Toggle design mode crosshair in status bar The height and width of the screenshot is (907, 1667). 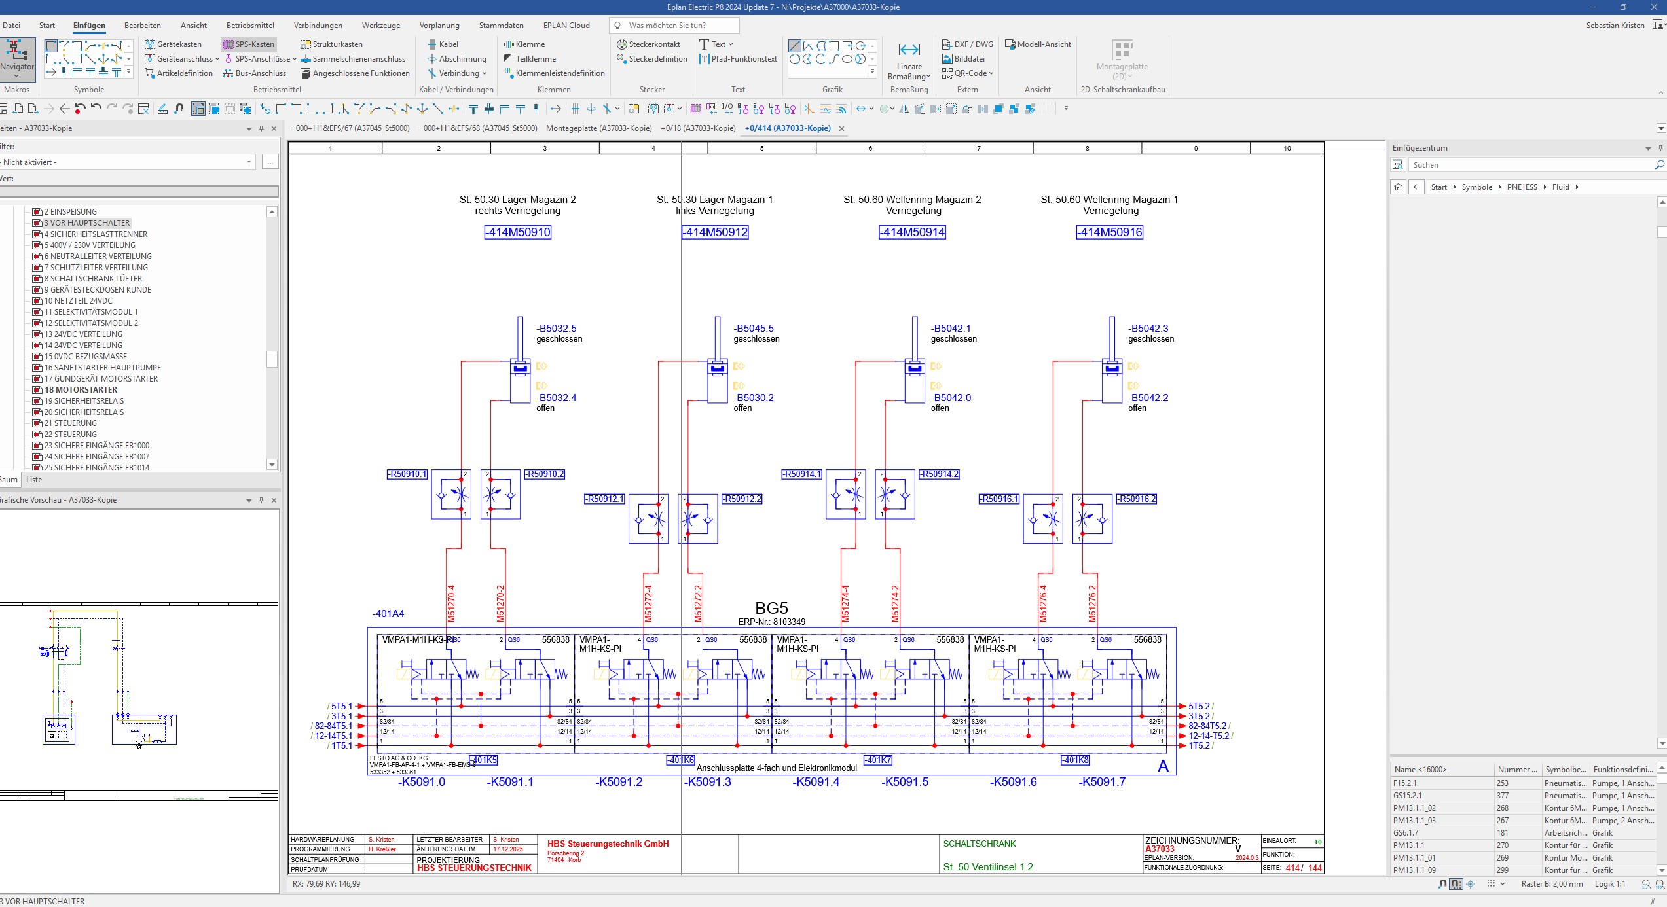tap(1471, 884)
